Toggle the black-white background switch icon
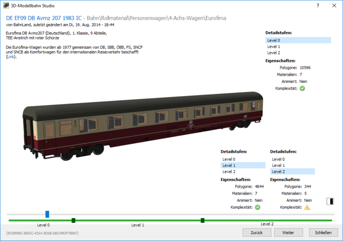 click(x=330, y=201)
